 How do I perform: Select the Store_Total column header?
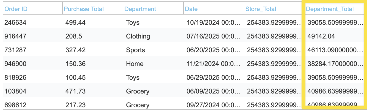(x=261, y=9)
